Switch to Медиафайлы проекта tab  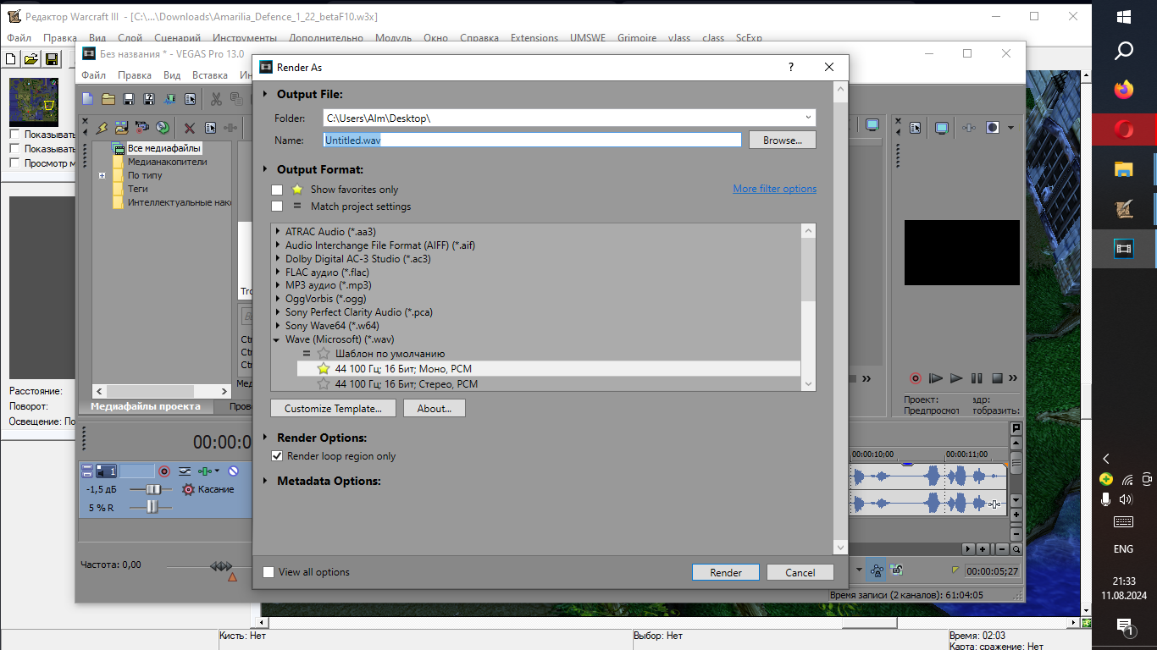[146, 406]
